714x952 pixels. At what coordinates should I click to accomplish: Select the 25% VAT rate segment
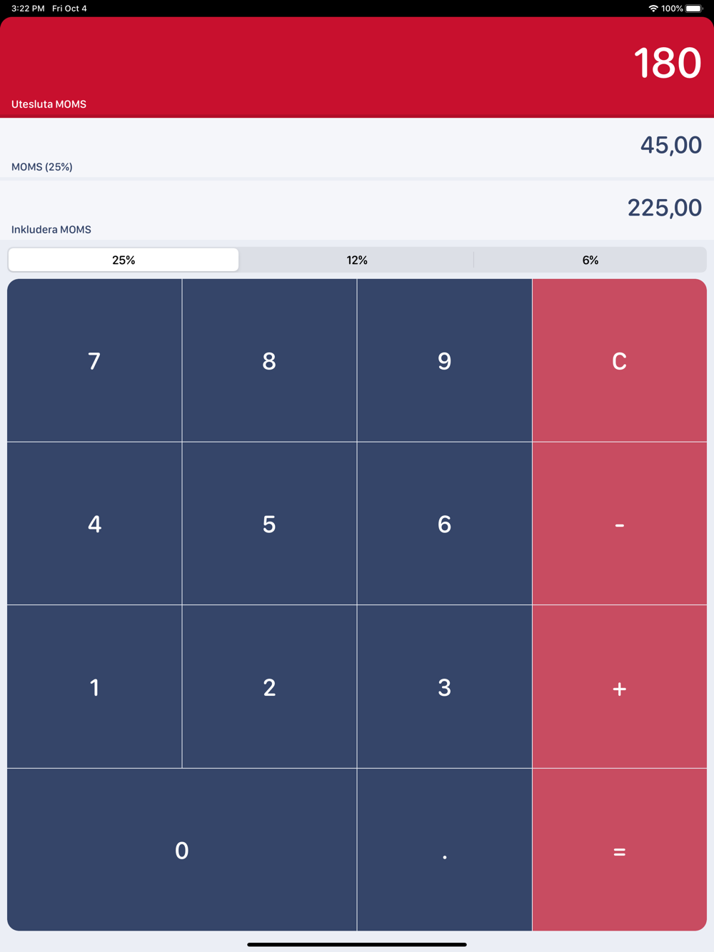tap(124, 260)
